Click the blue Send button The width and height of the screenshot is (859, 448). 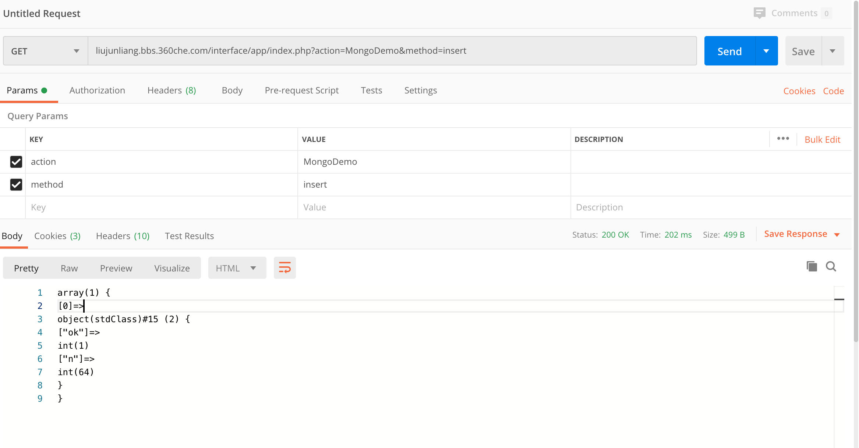[x=729, y=51]
